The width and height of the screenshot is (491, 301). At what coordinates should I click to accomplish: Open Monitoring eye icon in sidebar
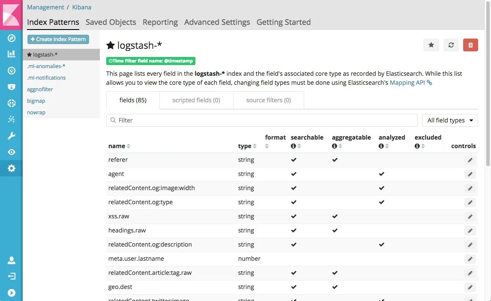click(x=12, y=152)
